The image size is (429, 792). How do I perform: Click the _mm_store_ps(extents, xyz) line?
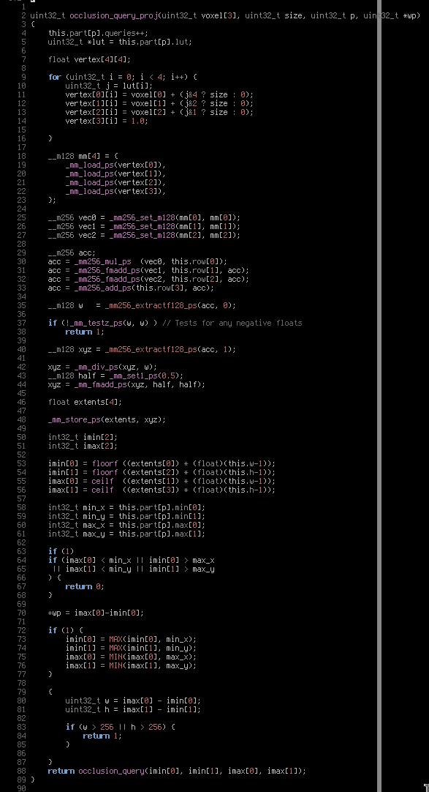click(x=107, y=419)
